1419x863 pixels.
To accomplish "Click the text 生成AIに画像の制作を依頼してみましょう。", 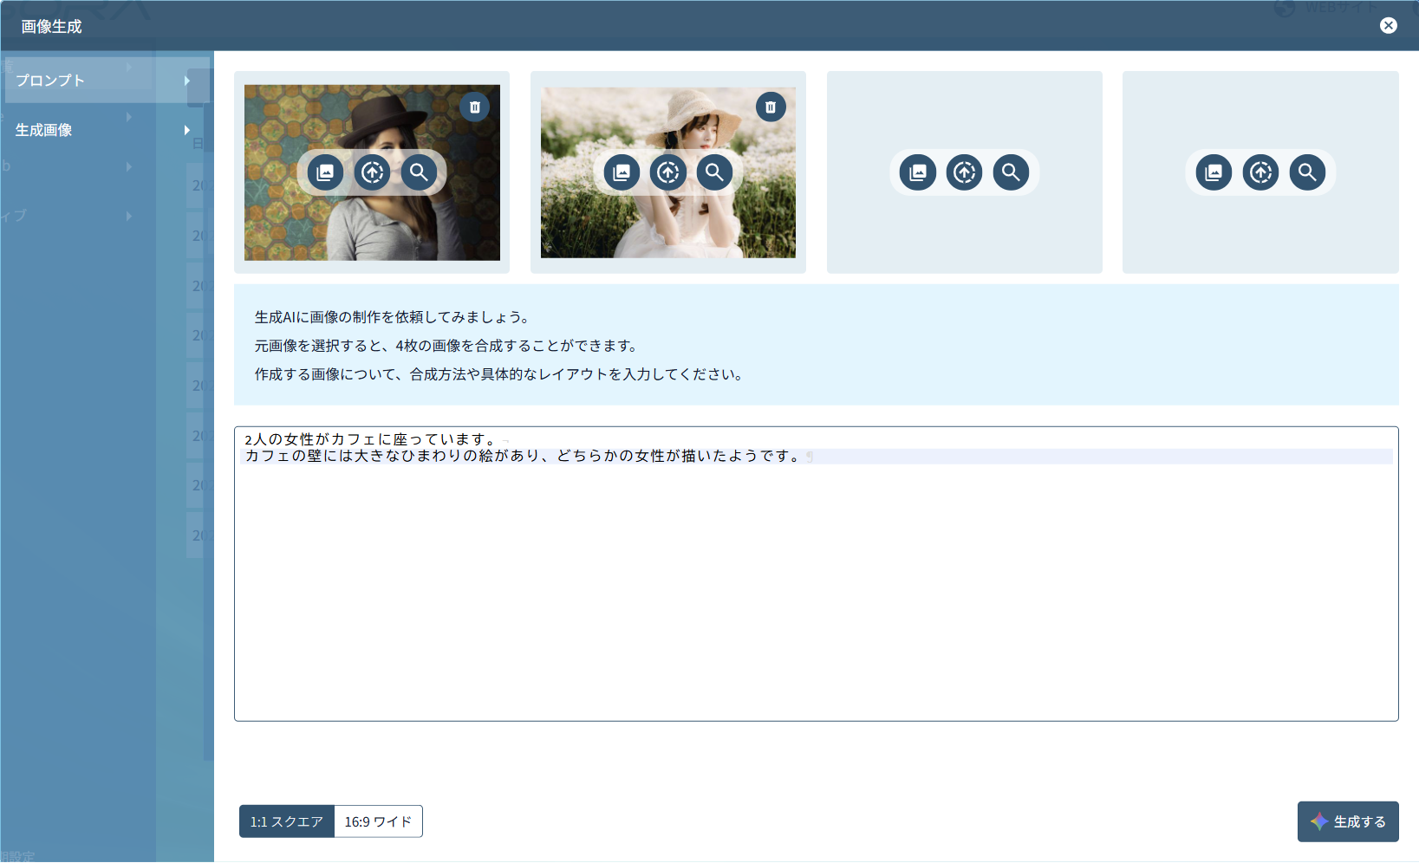I will pyautogui.click(x=393, y=317).
